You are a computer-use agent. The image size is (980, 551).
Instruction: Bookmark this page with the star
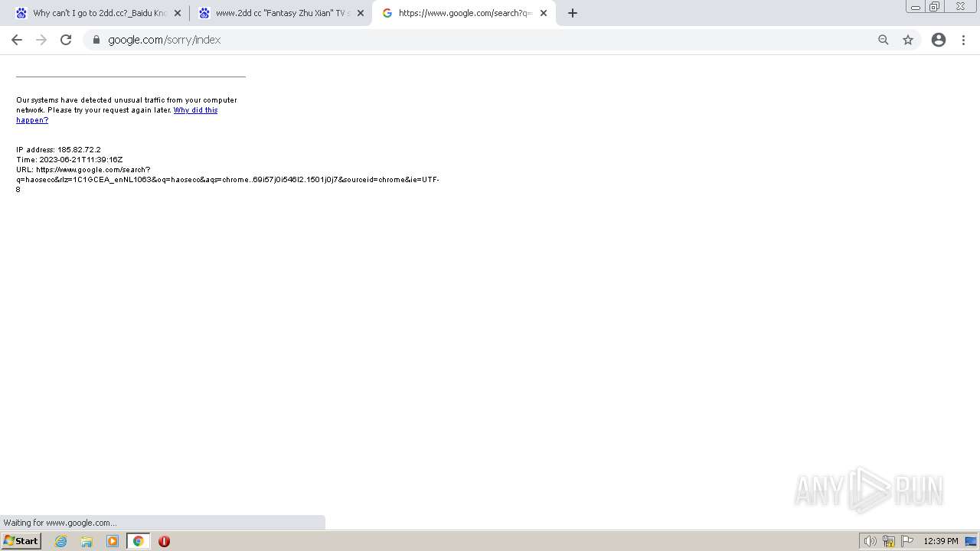908,40
